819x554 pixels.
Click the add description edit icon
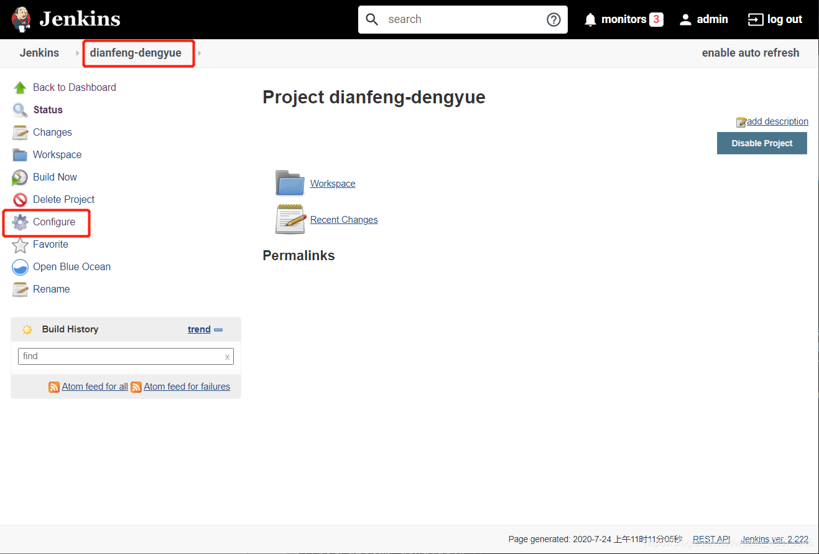click(x=741, y=122)
